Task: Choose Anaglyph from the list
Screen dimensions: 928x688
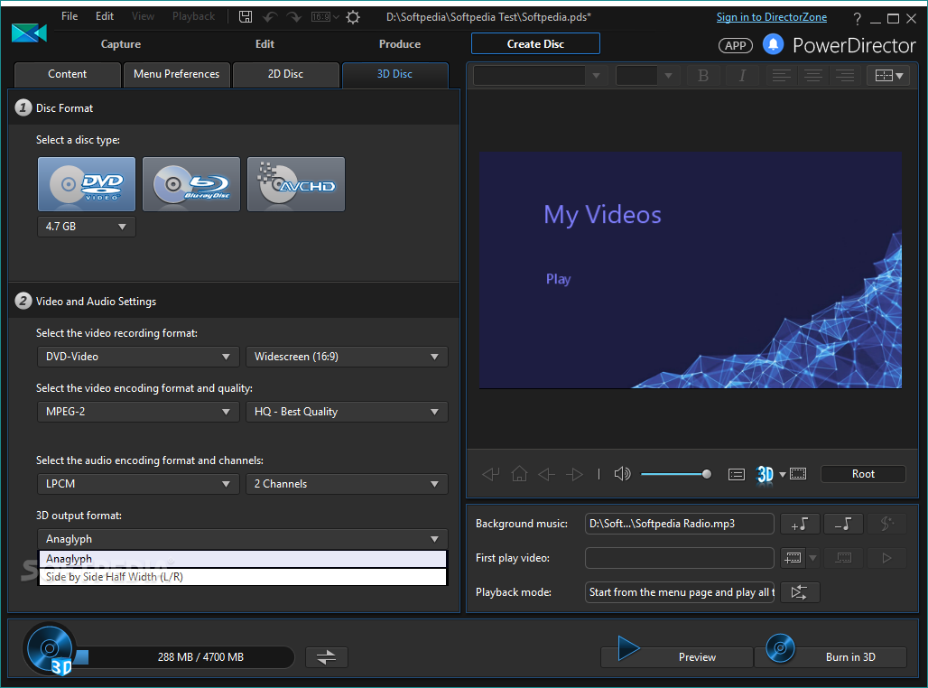Action: 243,559
